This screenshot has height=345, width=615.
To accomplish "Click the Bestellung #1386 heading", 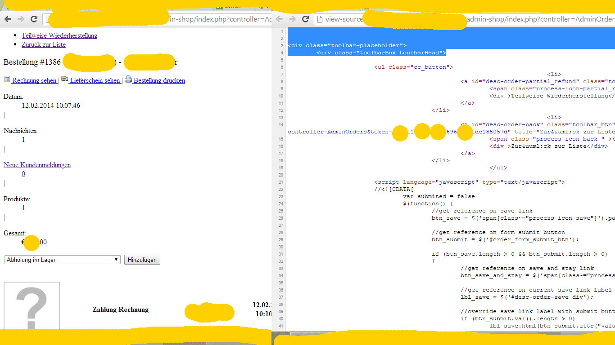I will click(x=32, y=62).
